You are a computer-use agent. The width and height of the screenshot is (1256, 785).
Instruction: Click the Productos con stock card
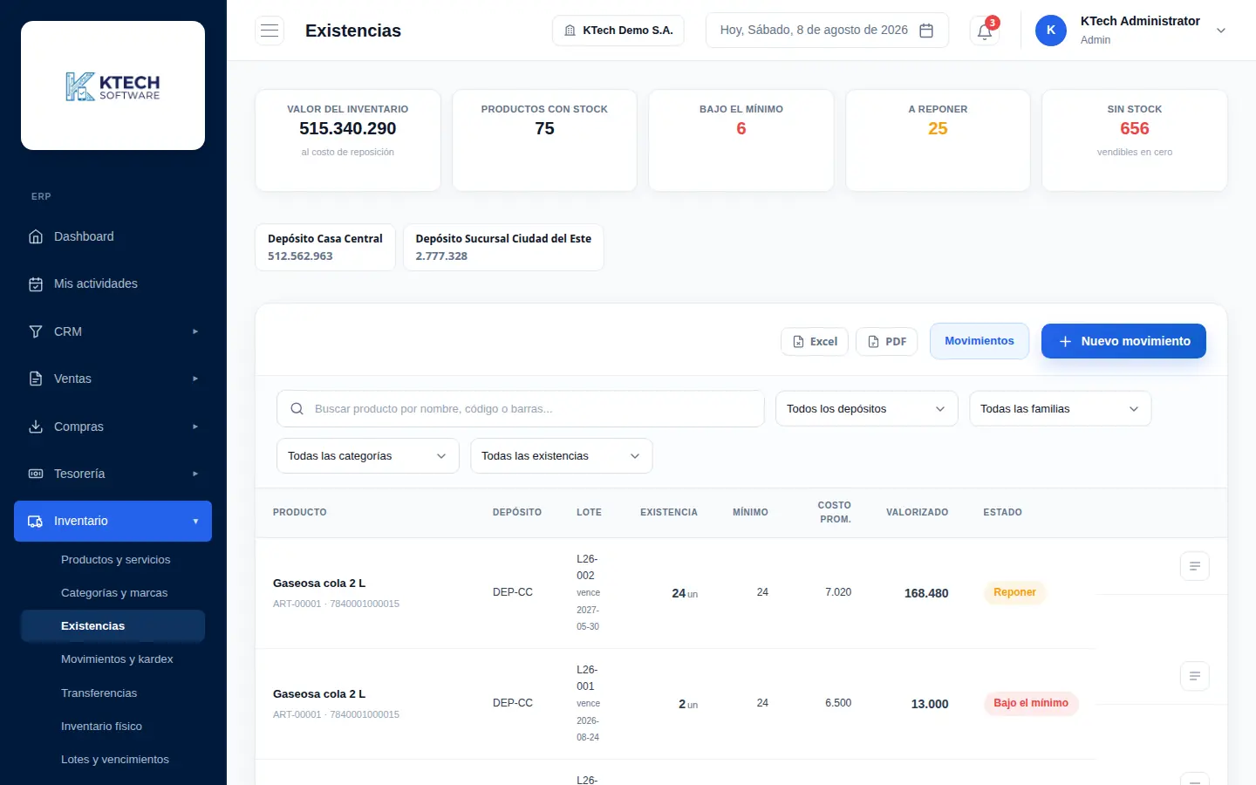544,140
